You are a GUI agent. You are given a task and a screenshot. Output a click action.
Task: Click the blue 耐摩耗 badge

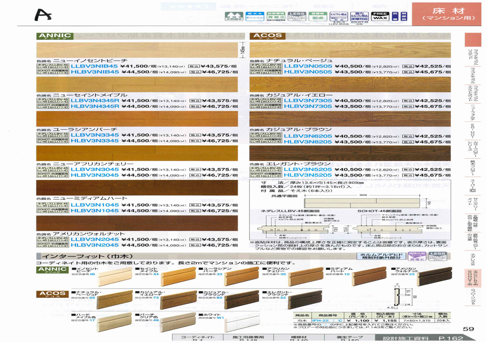(404, 16)
